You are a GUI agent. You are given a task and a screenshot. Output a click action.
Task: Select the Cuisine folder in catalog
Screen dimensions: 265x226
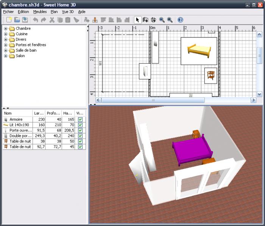point(21,34)
